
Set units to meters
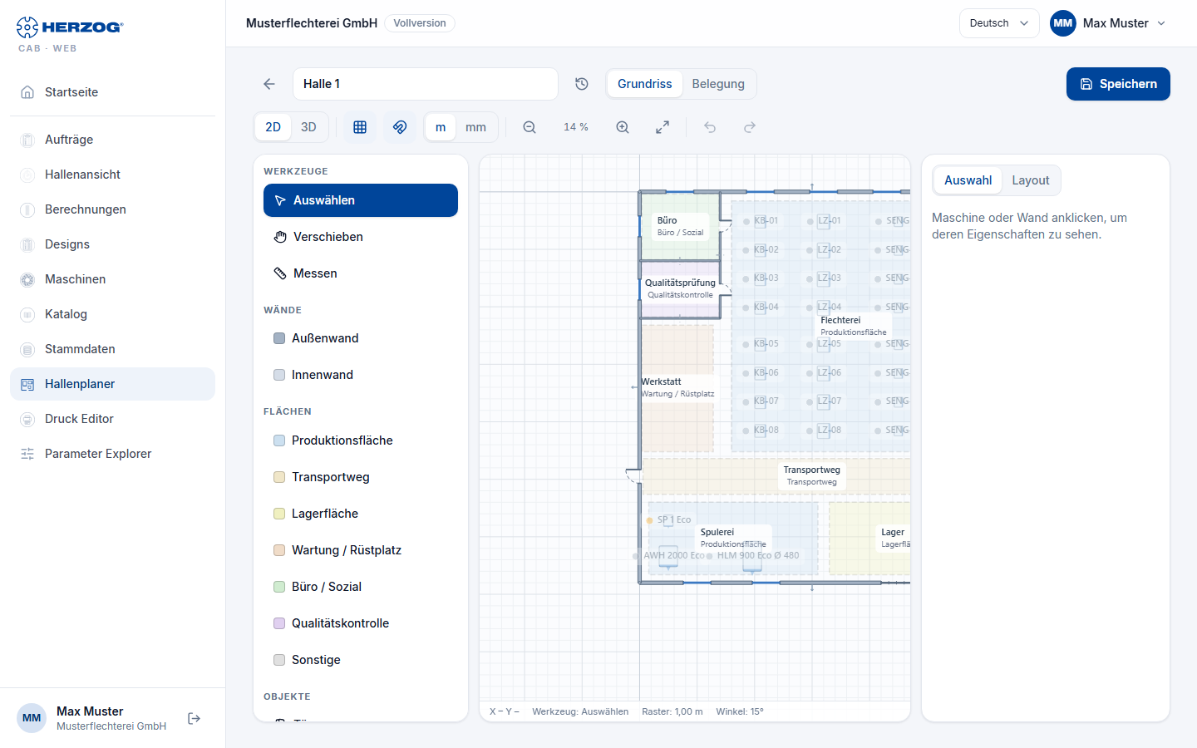pyautogui.click(x=441, y=127)
